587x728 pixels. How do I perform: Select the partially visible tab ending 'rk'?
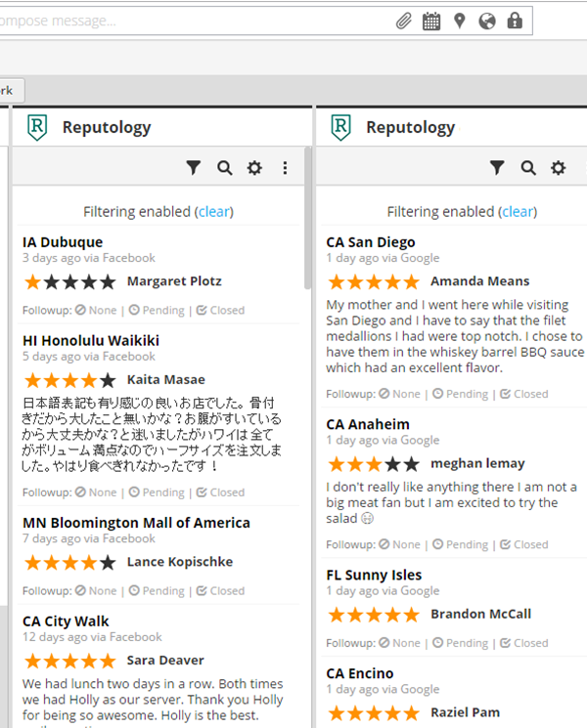11,91
